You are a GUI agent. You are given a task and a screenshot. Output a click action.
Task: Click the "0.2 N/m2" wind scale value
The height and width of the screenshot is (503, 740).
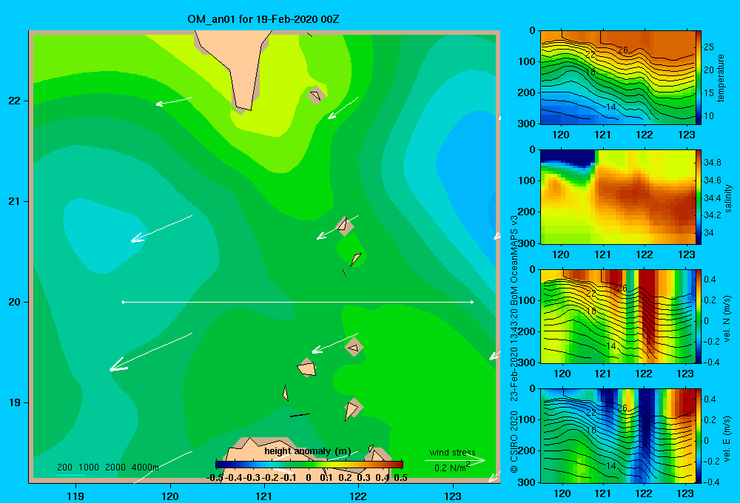[x=452, y=467]
